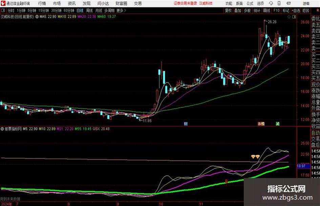Expand main chart MA indicator dropdown arrow
This screenshot has width=320, height=206.
[37, 17]
